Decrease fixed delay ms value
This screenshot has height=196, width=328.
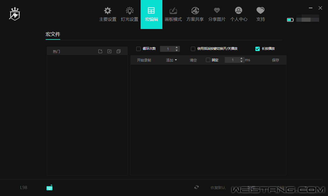click(x=241, y=61)
